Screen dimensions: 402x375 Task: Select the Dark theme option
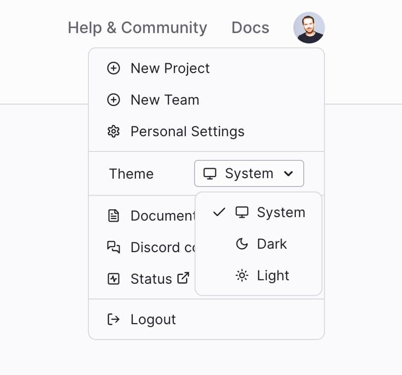click(x=272, y=244)
